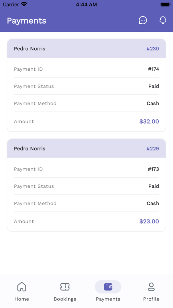
Task: Tap the Payments page title
Action: coord(27,21)
